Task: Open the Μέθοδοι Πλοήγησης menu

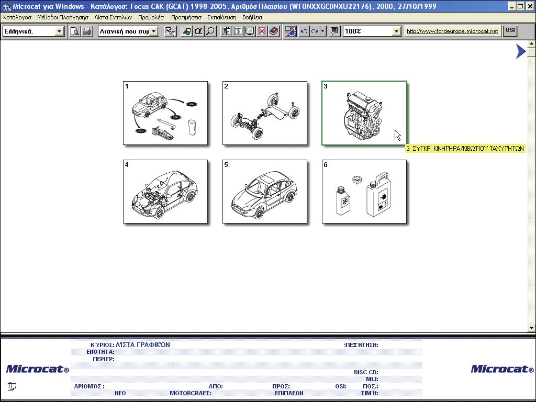Action: pos(63,17)
